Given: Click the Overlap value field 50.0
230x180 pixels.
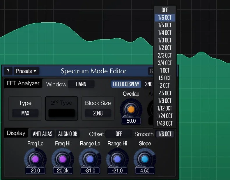Looking at the screenshot, I should click(131, 121).
